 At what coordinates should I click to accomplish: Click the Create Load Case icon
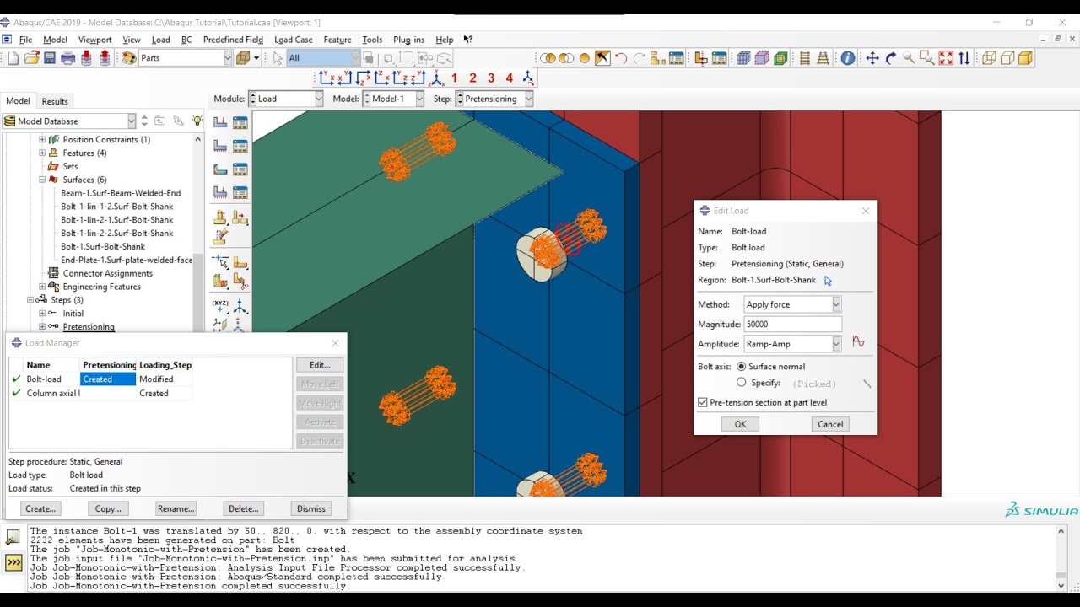[x=220, y=193]
